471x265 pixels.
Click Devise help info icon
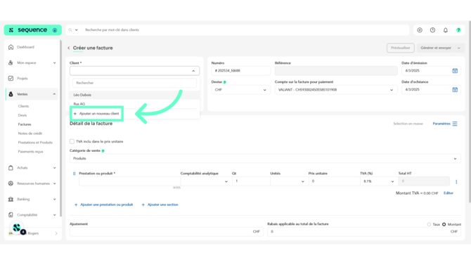point(225,82)
